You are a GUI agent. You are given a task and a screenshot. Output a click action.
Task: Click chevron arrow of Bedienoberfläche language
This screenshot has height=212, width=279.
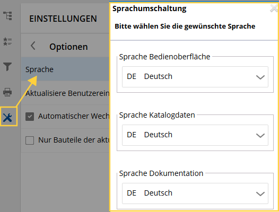pyautogui.click(x=260, y=77)
